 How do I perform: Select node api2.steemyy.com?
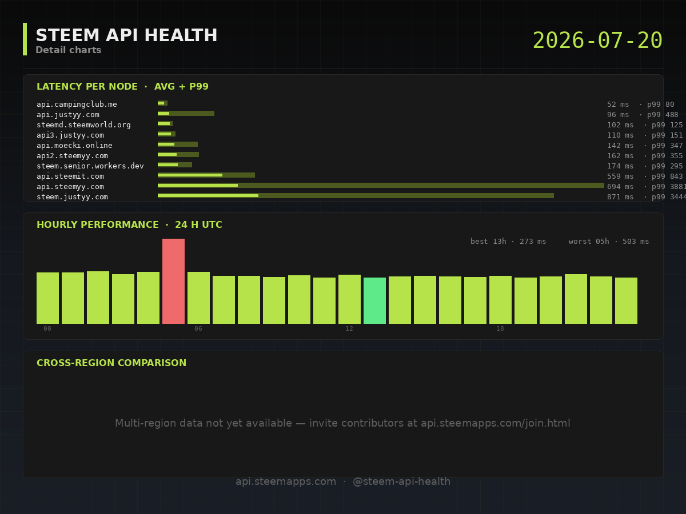click(72, 156)
